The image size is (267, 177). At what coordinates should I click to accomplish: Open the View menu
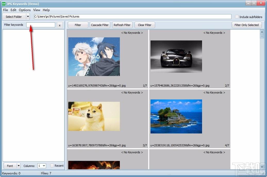point(37,10)
